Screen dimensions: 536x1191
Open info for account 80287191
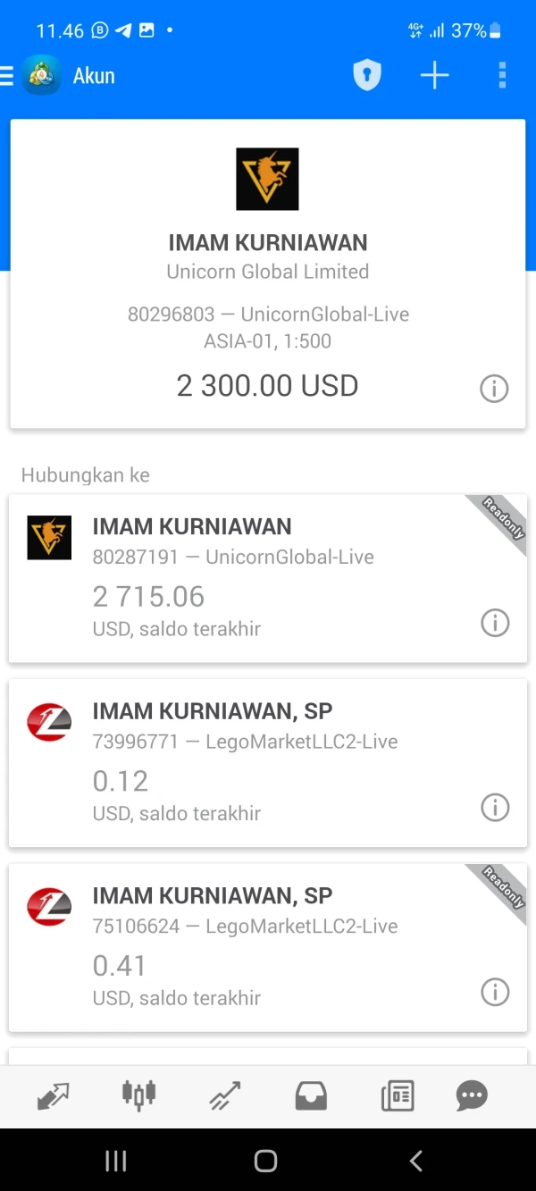pos(494,623)
